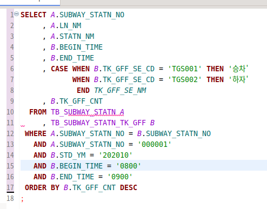Viewport: 267px width, 209px height.
Task: Click the CASE keyword on line 6
Action: (59, 69)
